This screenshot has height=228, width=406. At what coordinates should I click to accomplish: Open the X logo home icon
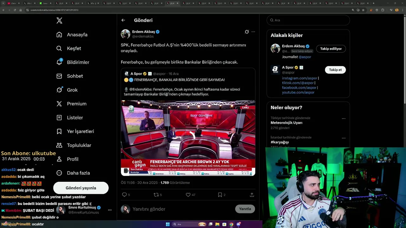tap(59, 21)
